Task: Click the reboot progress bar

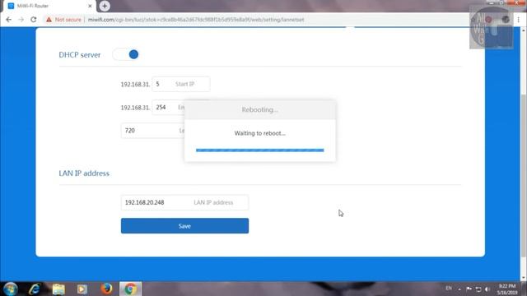Action: (x=260, y=150)
